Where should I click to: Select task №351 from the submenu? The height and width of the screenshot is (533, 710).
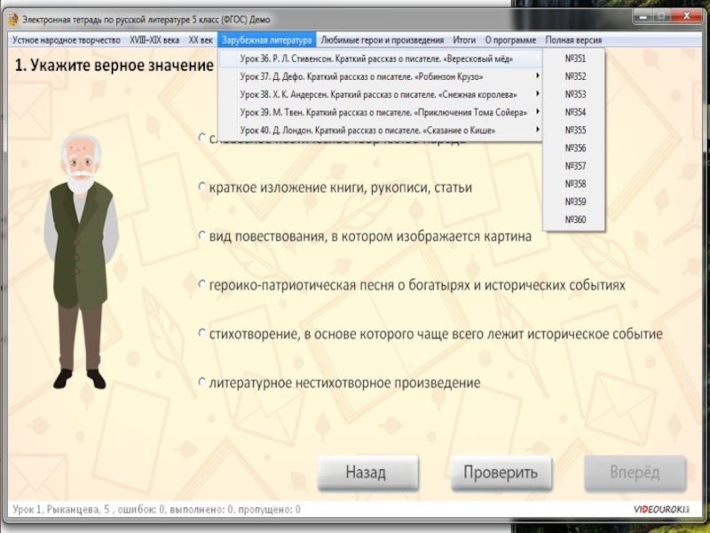(575, 59)
